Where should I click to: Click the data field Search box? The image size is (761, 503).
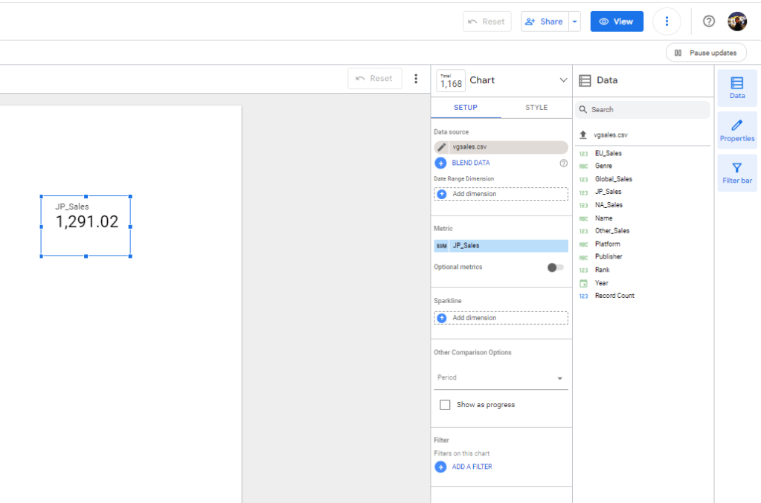pos(643,110)
